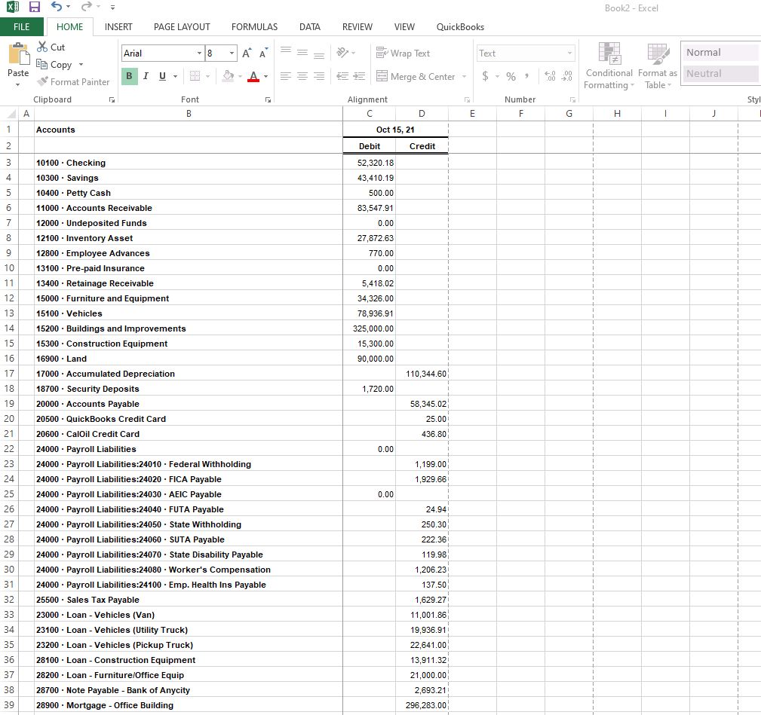Click the Increase Decimal icon
Viewport: 761px width, 715px height.
(550, 76)
